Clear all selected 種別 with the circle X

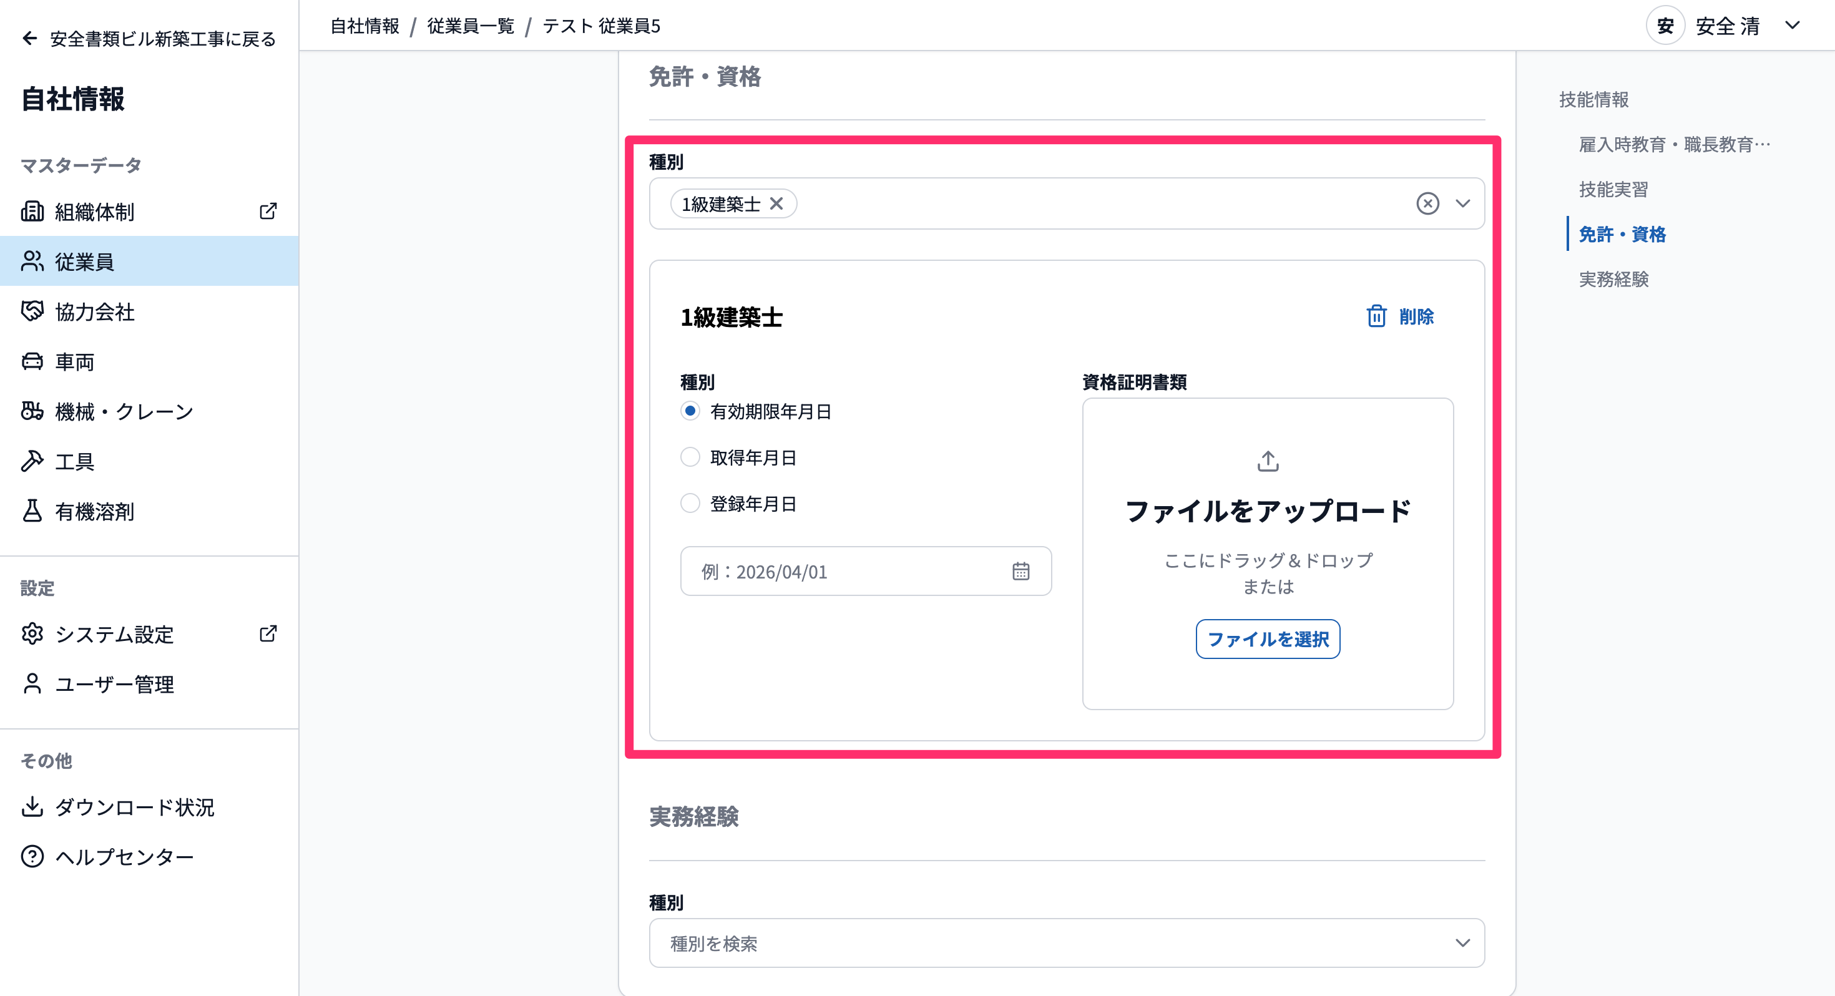tap(1427, 204)
